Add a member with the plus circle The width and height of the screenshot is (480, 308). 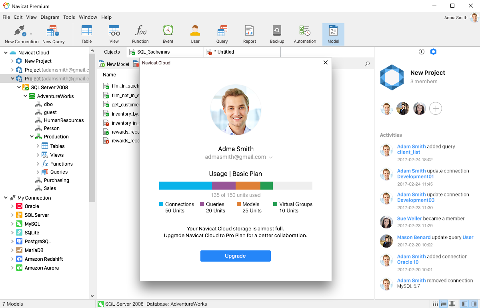tap(436, 108)
